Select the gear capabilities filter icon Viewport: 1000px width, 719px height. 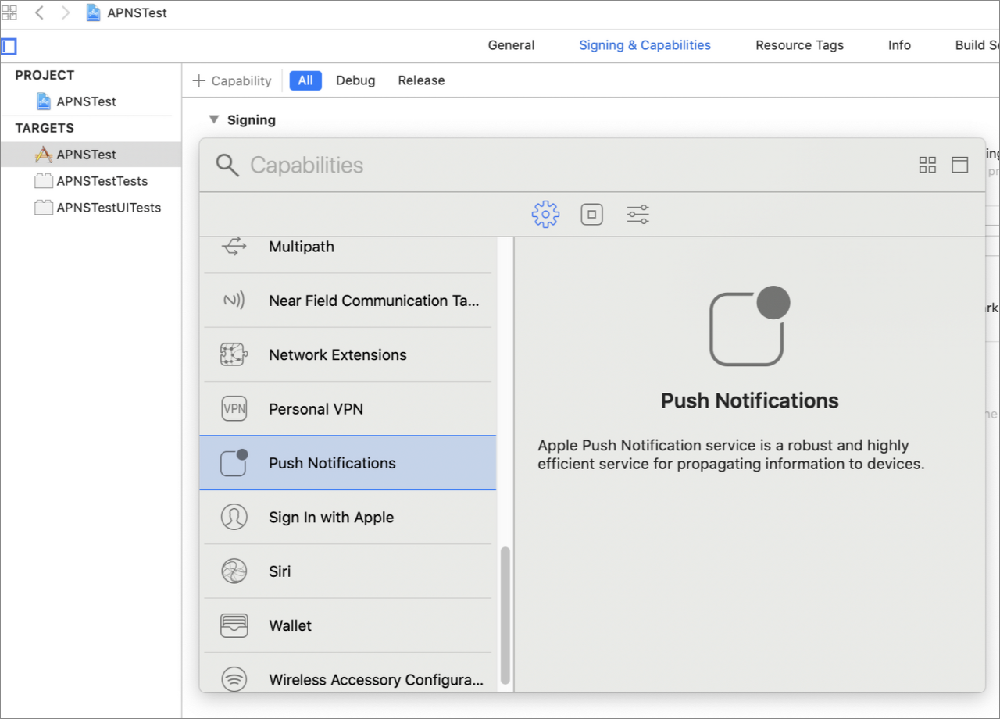tap(545, 214)
